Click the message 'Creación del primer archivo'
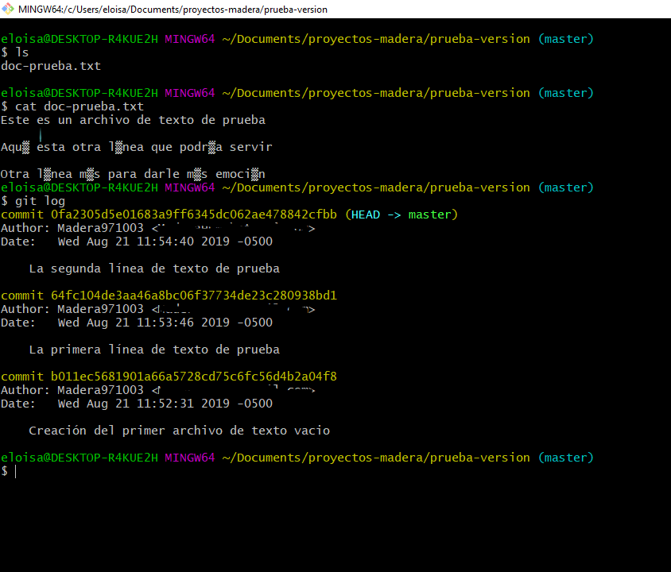This screenshot has width=671, height=572. tap(179, 431)
